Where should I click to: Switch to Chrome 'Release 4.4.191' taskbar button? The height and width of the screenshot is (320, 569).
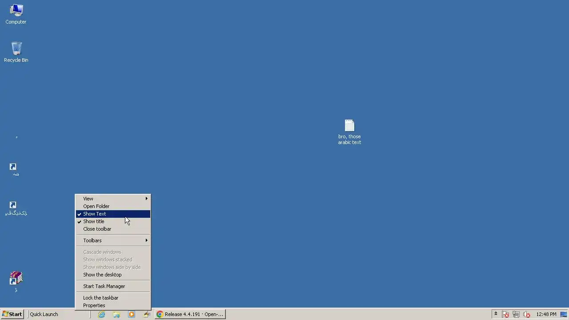click(x=190, y=314)
